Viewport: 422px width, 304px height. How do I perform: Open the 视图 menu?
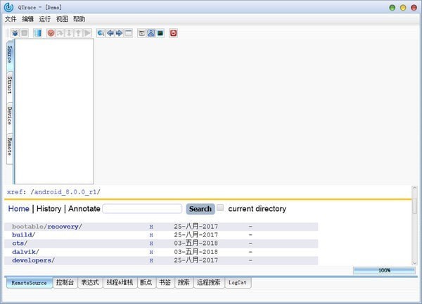(62, 19)
